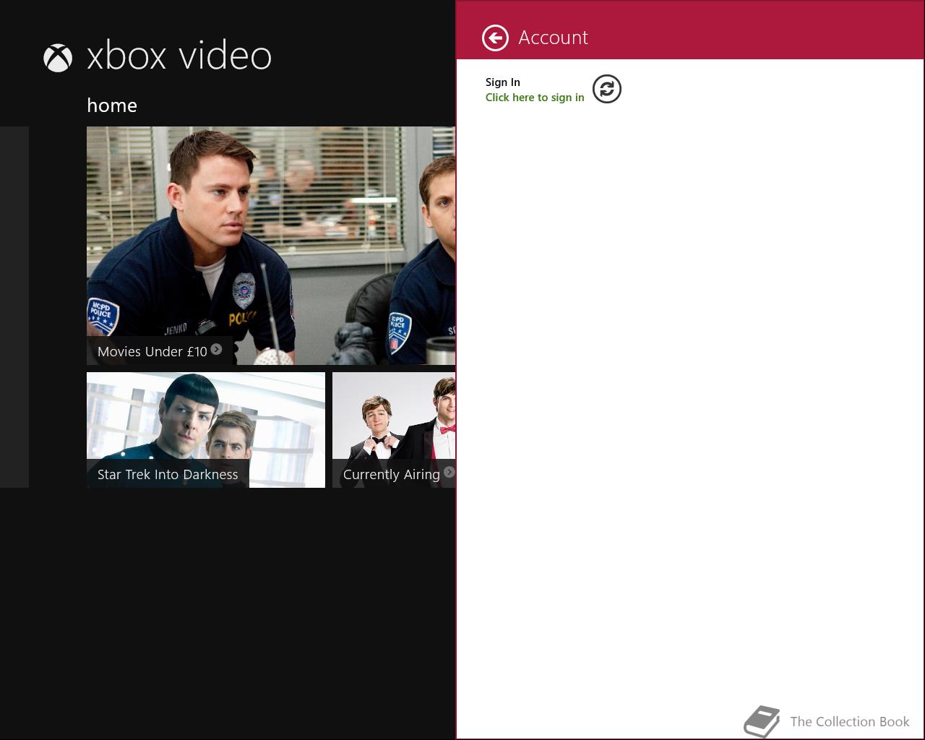Open Star Trek Into Darkness tile
This screenshot has height=740, width=925.
pyautogui.click(x=206, y=430)
